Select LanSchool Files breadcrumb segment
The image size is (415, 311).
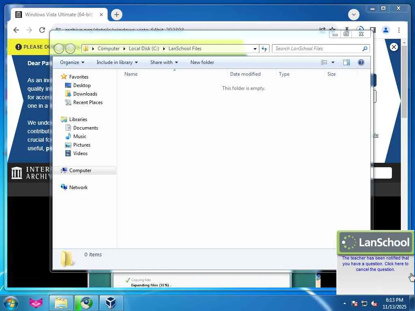(x=185, y=49)
